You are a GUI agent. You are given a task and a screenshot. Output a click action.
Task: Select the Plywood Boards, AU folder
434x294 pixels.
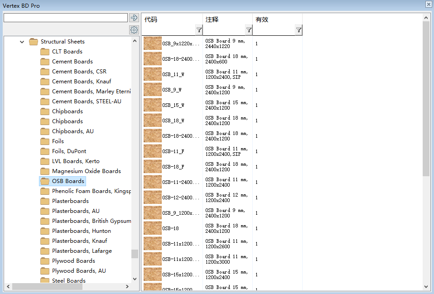[79, 271]
